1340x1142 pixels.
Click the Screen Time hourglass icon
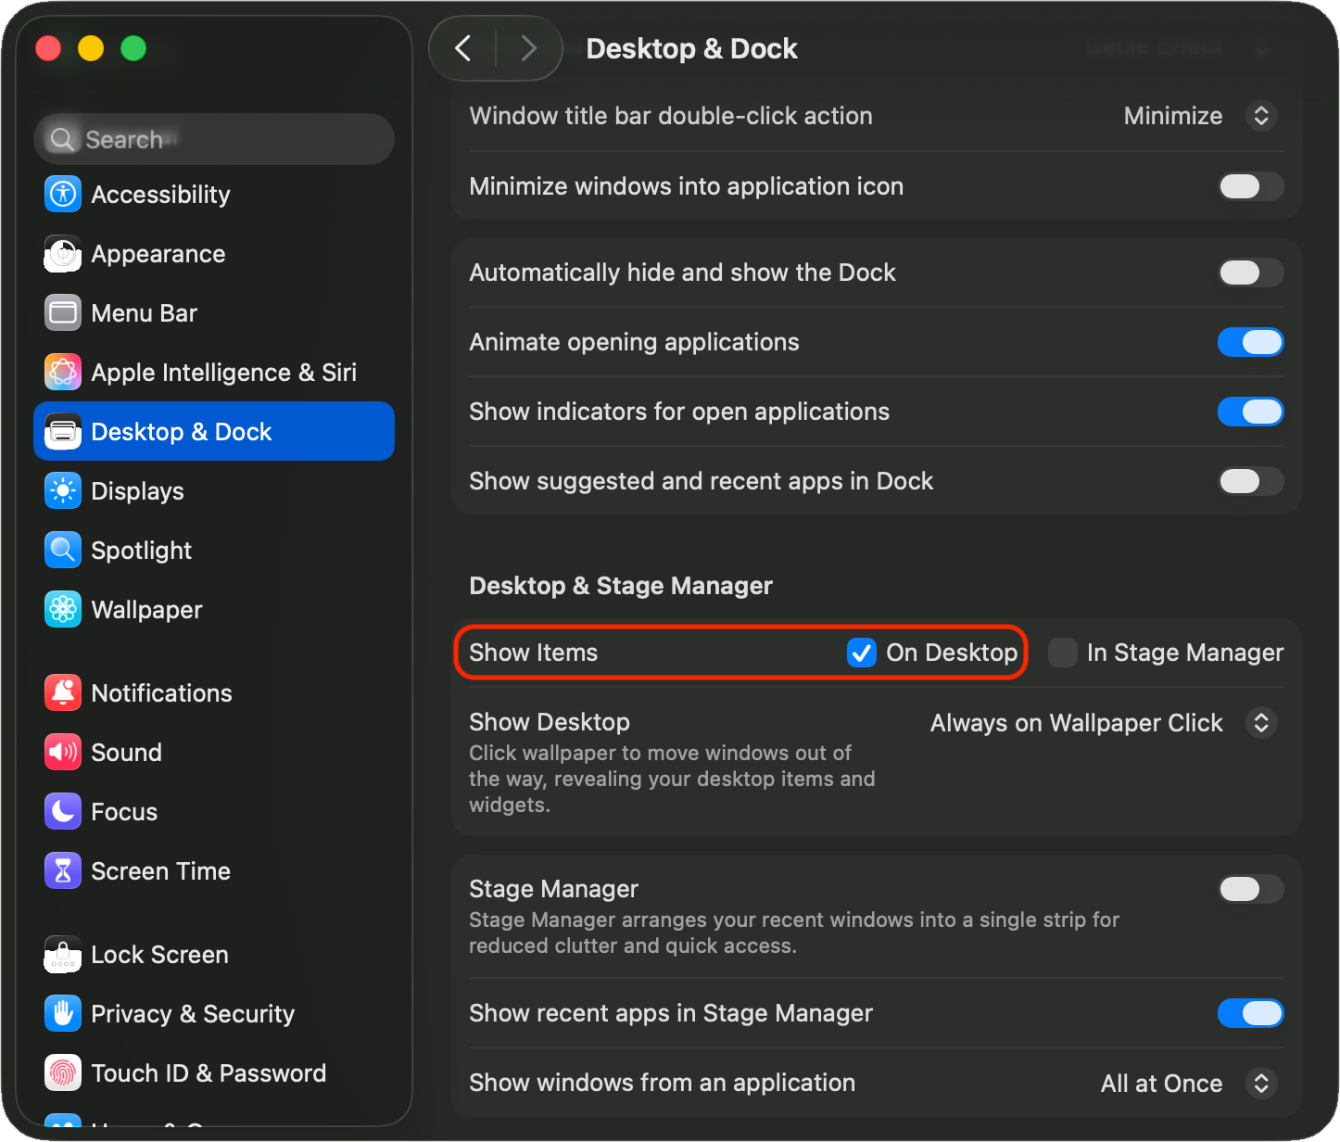tap(63, 871)
